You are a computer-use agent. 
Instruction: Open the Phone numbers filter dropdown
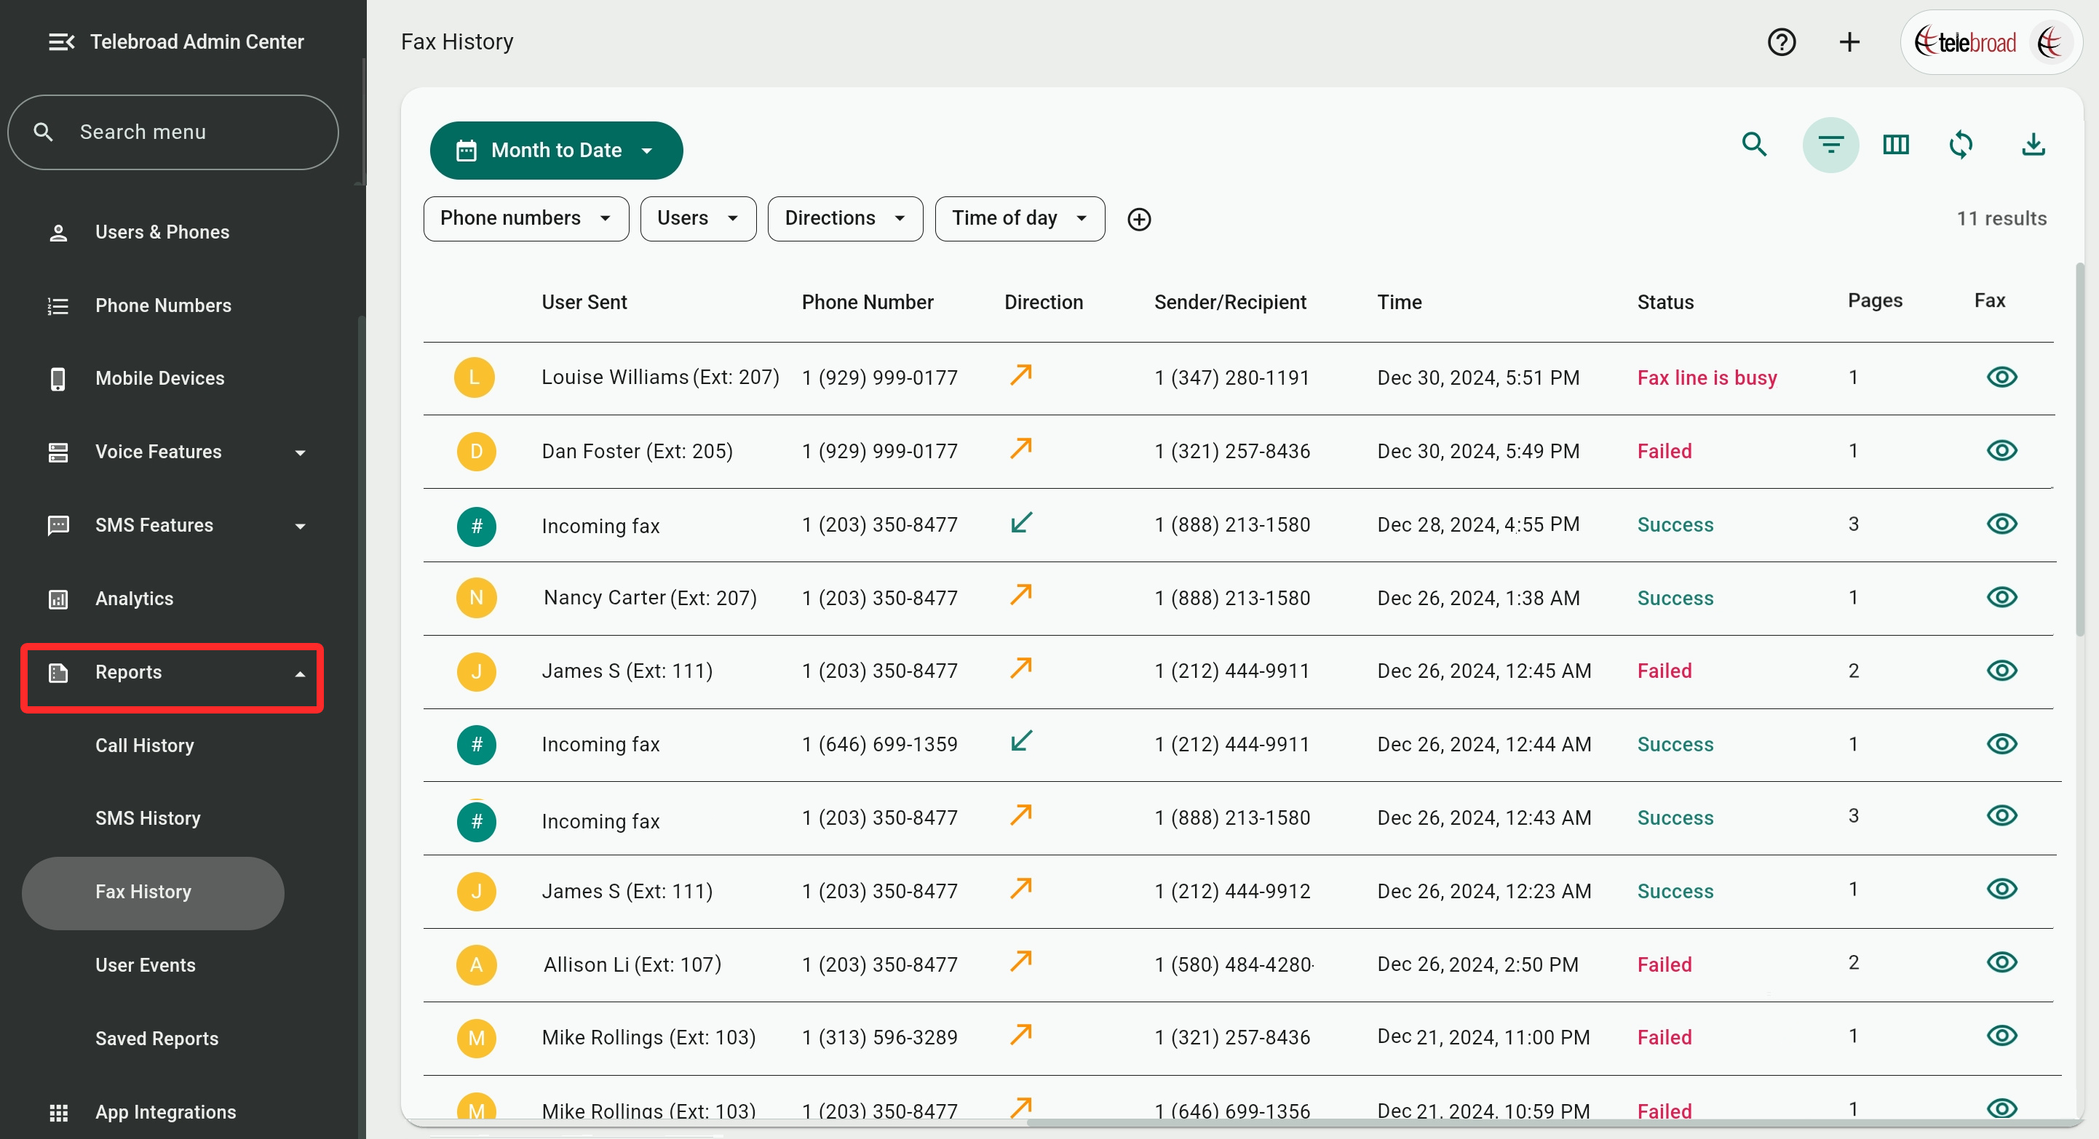point(525,218)
